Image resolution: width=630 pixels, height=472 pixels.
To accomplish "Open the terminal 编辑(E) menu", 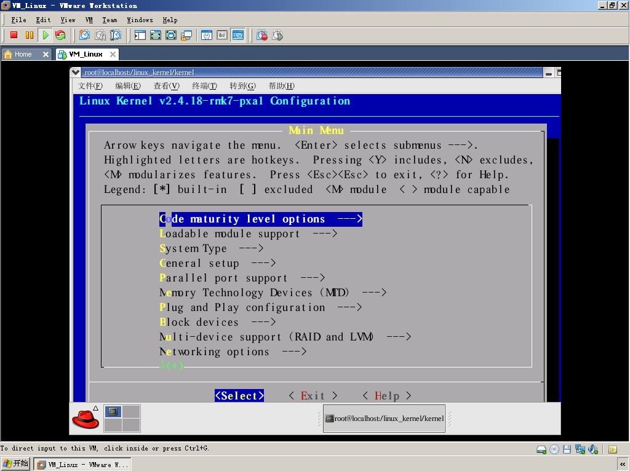I will (x=128, y=86).
